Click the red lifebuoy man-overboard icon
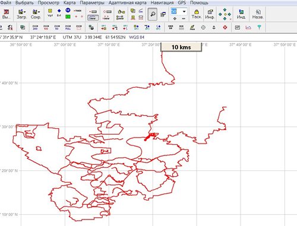297x226 pixels. click(225, 27)
